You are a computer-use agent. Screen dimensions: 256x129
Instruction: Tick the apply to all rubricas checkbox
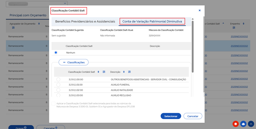[53, 104]
